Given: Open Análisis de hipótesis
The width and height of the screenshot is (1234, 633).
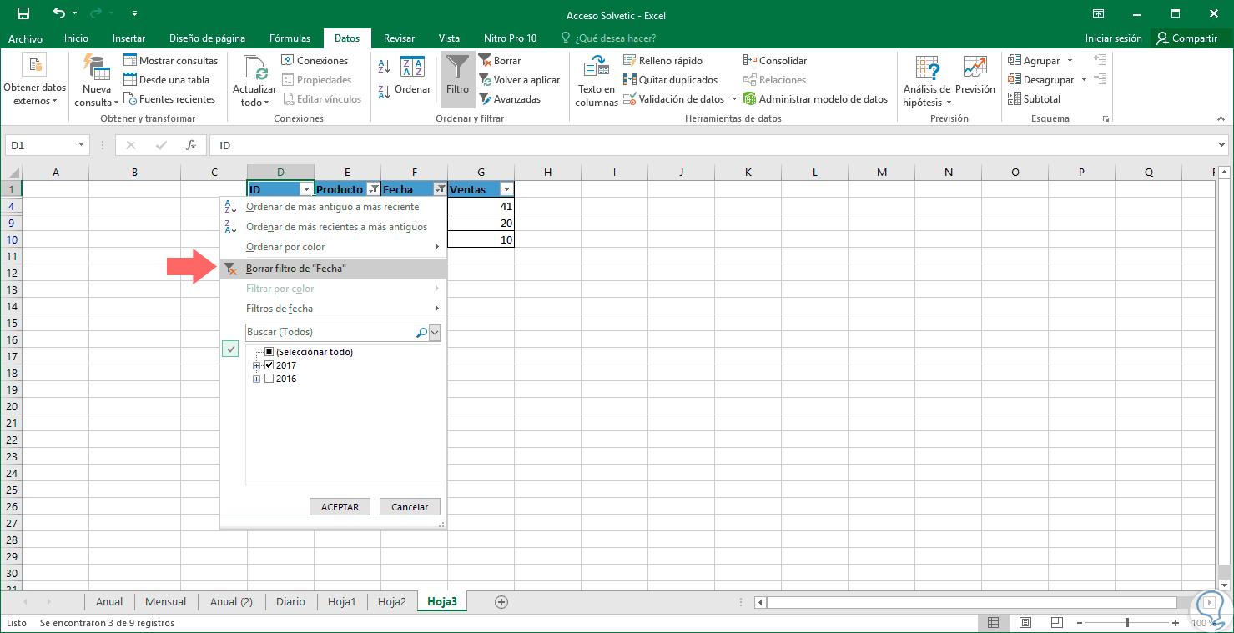Looking at the screenshot, I should pos(926,80).
